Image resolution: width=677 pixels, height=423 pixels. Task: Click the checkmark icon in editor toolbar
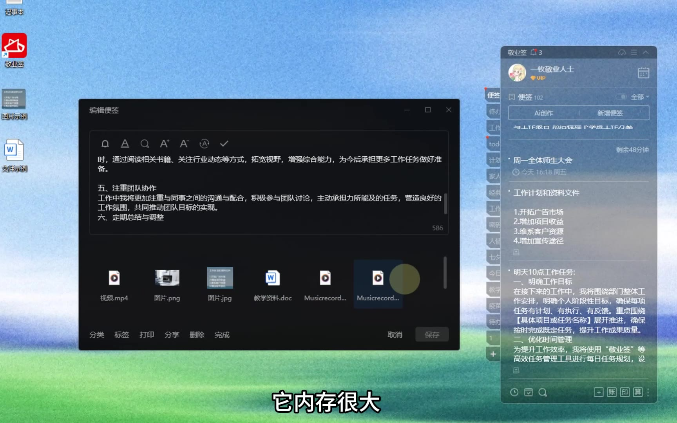(224, 144)
